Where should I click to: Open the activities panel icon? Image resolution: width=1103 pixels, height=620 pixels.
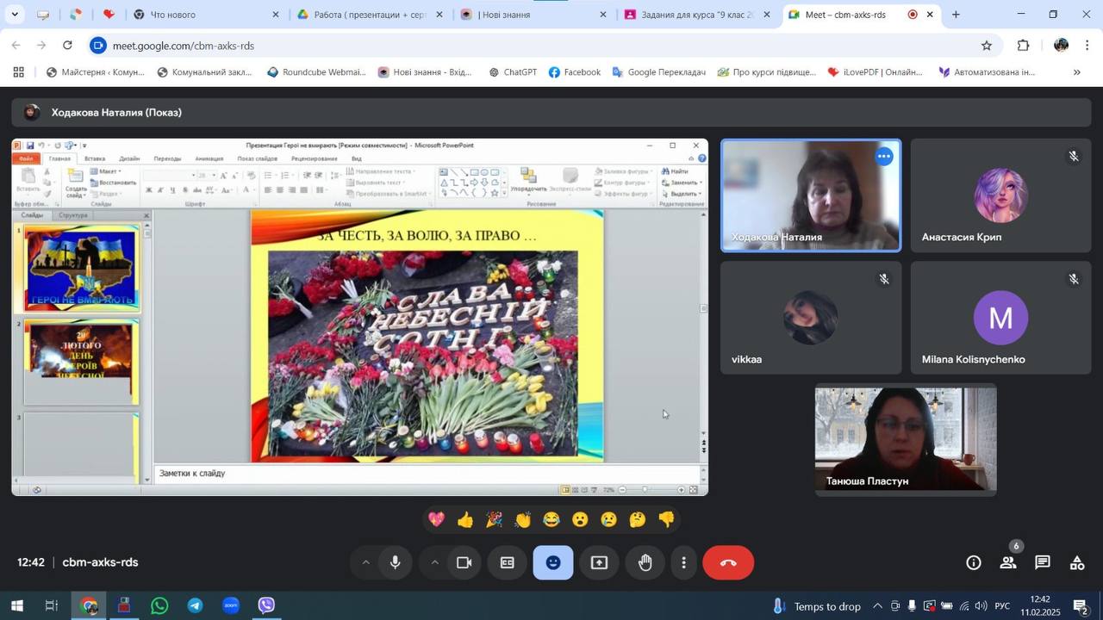[x=1076, y=563]
